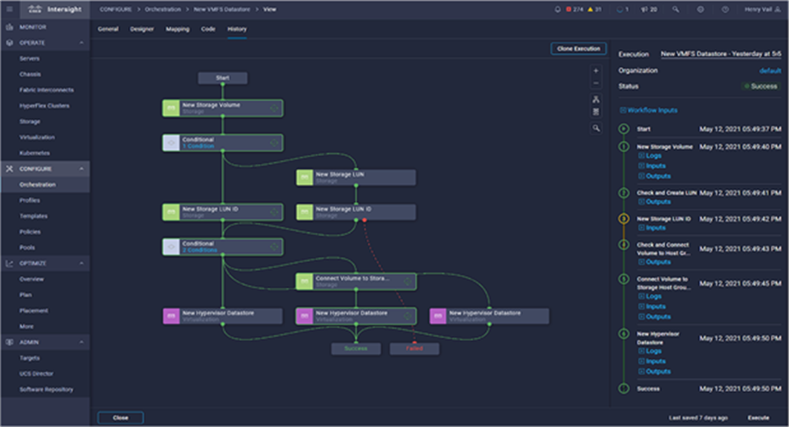Select the History tab
Screen dimensions: 789x427
coord(237,29)
